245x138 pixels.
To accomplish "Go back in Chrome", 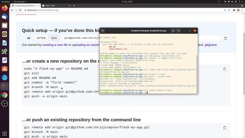I will (12, 10).
